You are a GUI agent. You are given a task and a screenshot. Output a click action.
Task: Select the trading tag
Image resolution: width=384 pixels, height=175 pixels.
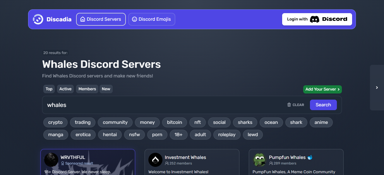click(x=83, y=122)
